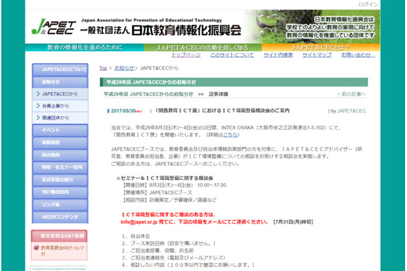Screen dimensions: 407x271
Task: Click the 2017/05/30 article date
Action: click(x=123, y=111)
